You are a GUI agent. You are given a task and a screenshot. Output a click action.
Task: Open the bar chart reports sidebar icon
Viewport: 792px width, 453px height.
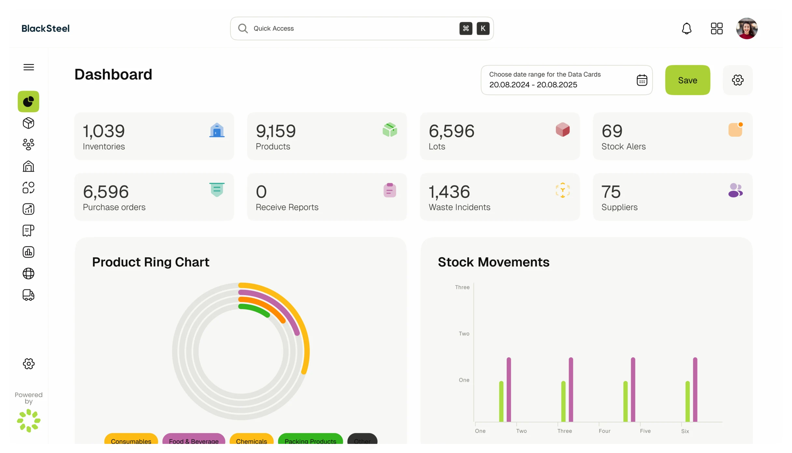[28, 252]
